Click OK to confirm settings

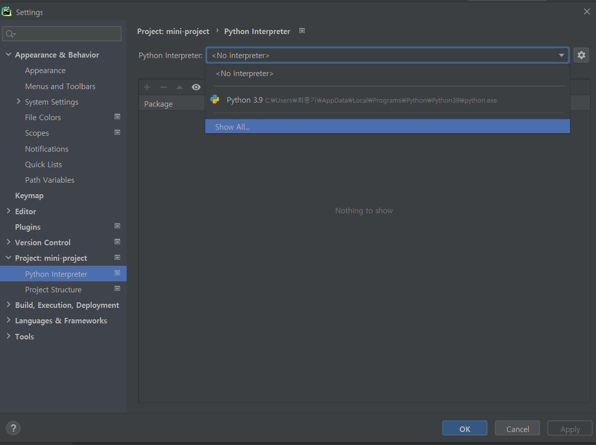point(464,428)
